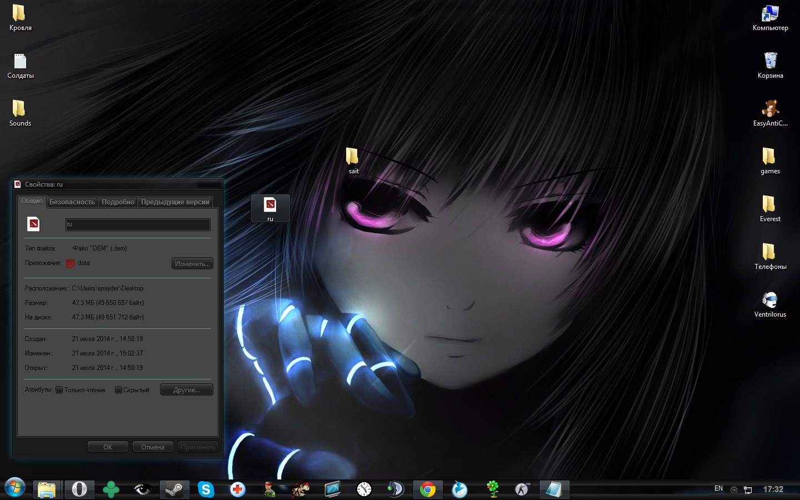
Task: Switch to the Общие tab
Action: [32, 201]
